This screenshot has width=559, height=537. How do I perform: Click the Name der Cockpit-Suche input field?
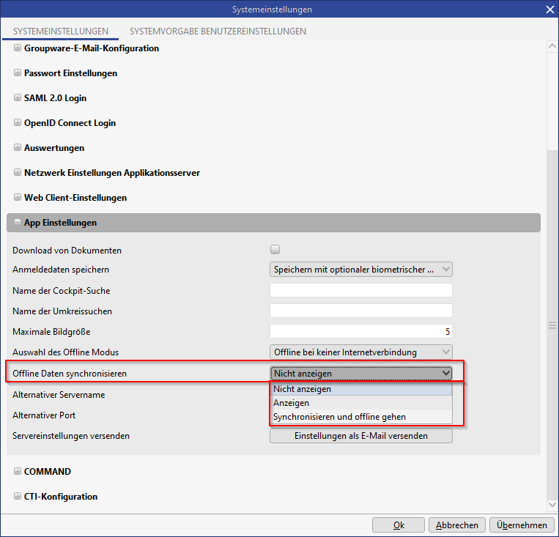coord(360,290)
